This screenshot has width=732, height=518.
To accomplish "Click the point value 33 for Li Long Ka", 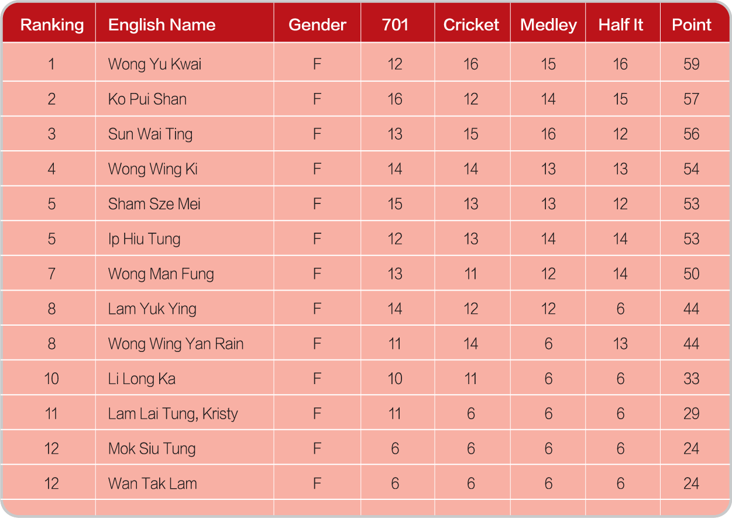I will [x=692, y=379].
